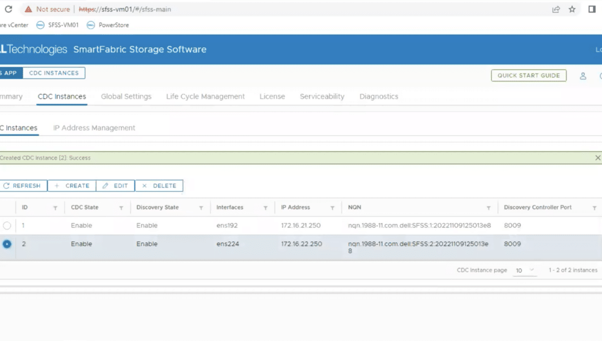Toggle the browser side panel icon
Image resolution: width=602 pixels, height=341 pixels.
(x=592, y=9)
